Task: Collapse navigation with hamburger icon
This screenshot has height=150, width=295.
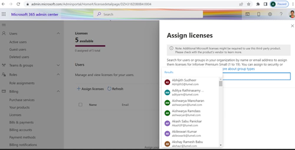Action: [x=4, y=25]
